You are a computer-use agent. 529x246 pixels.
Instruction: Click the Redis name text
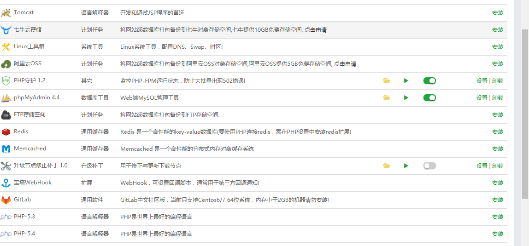21,131
